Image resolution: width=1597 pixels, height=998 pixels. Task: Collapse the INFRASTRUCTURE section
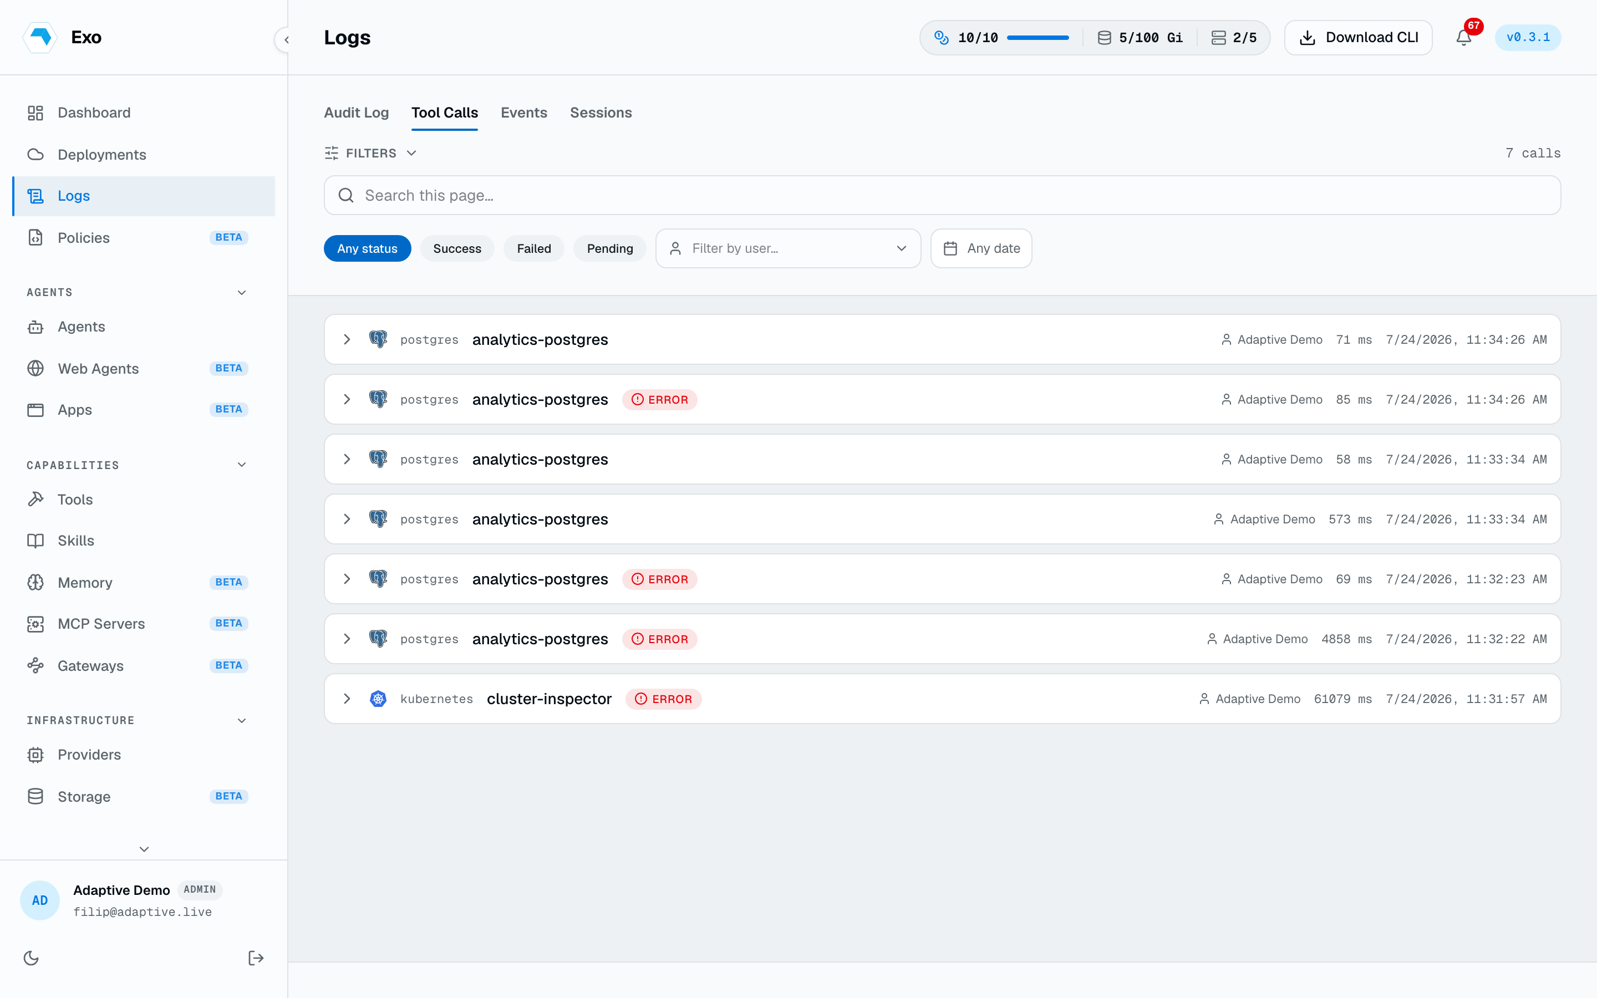(x=242, y=720)
